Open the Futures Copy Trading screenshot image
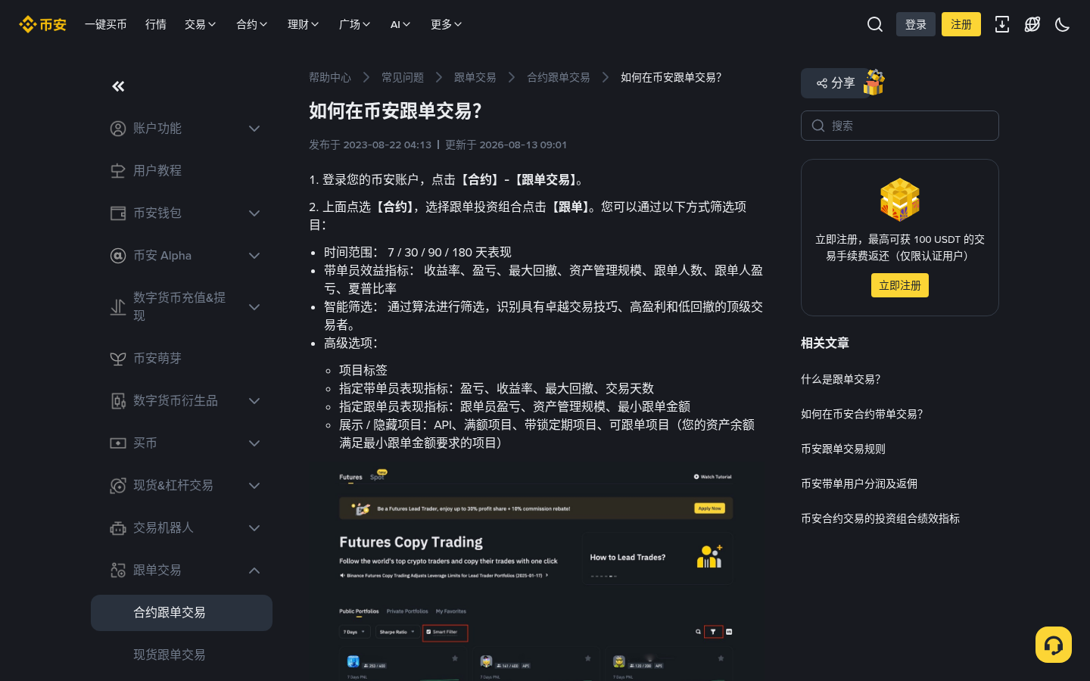The height and width of the screenshot is (681, 1090). [x=536, y=571]
